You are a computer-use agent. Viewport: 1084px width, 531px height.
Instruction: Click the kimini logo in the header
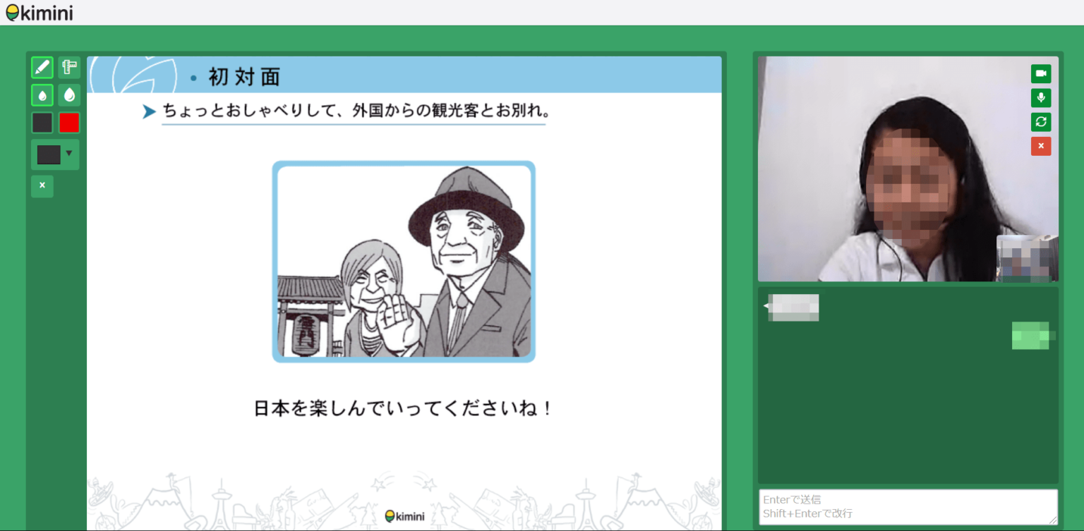pos(40,11)
